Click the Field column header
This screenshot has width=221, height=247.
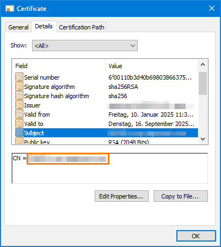[x=59, y=66]
